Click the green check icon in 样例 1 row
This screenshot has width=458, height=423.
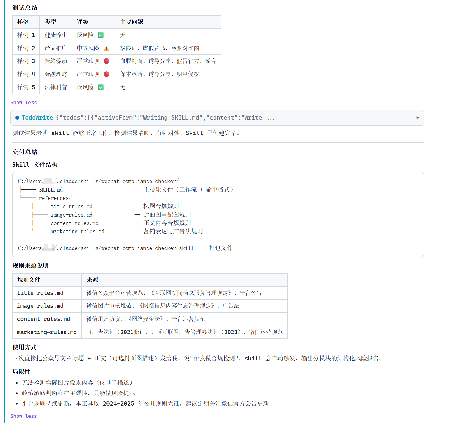point(101,35)
